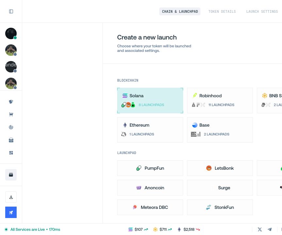Click the BNB price $711 ticker
This screenshot has height=235, width=282.
pyautogui.click(x=163, y=229)
